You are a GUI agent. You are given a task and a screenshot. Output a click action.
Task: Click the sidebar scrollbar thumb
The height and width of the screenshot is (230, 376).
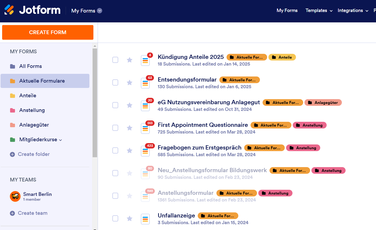95,103
